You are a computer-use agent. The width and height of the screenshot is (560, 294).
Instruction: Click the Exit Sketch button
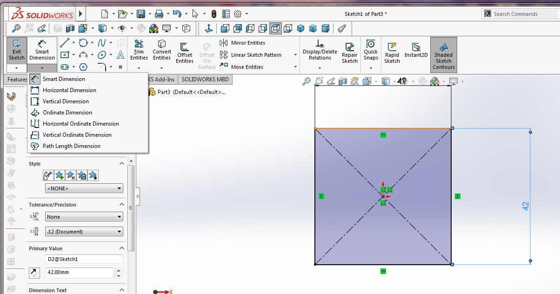(16, 51)
